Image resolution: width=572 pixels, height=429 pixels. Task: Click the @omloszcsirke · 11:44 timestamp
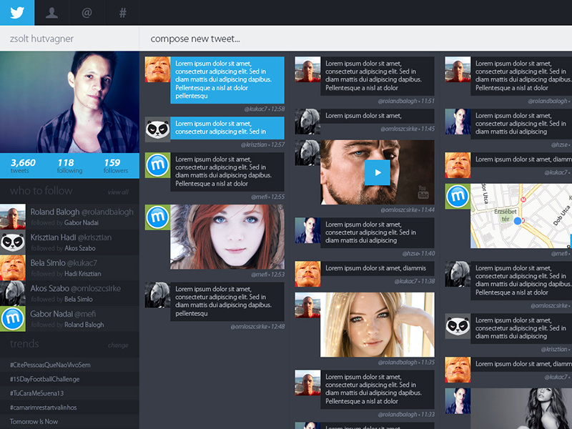coord(408,209)
